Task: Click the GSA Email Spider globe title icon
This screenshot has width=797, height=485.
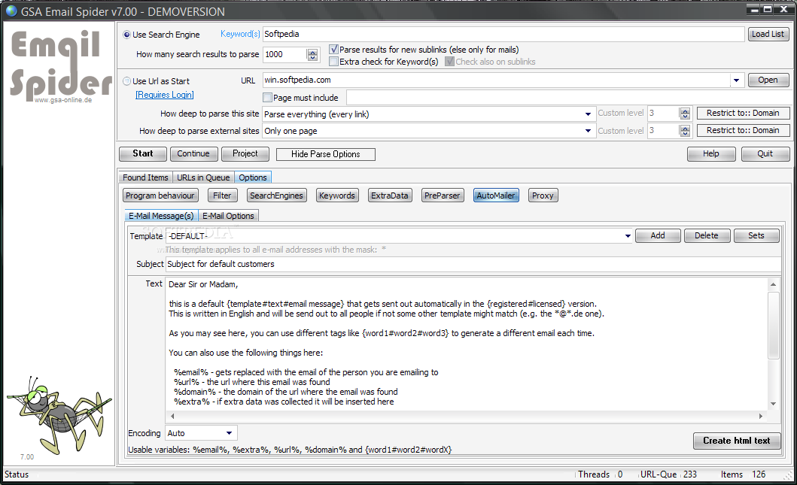Action: 11,11
